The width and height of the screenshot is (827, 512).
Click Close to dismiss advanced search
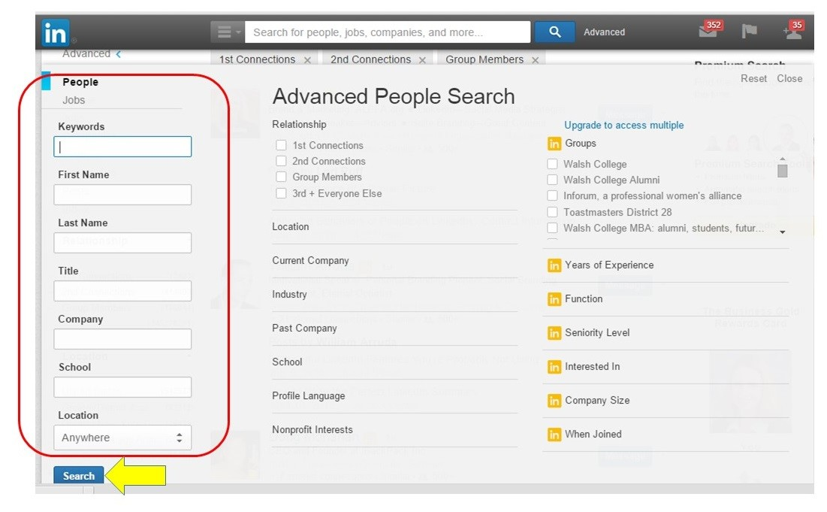pyautogui.click(x=789, y=79)
